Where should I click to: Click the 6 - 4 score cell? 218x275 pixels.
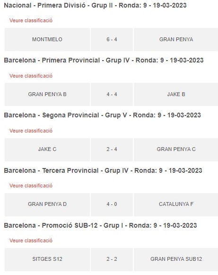(x=112, y=39)
